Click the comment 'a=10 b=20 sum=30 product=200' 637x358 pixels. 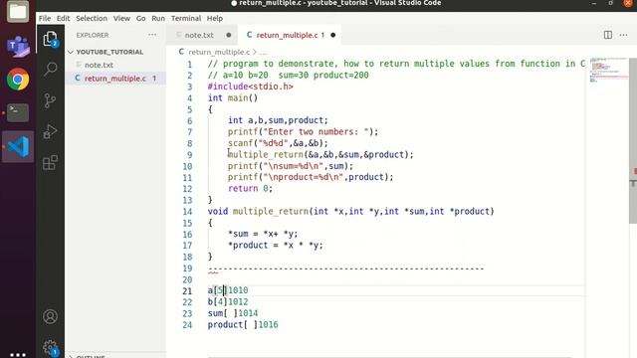tap(288, 76)
